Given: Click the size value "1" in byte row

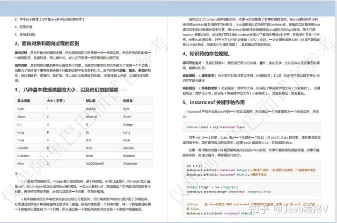Looking at the screenshot, I should [x=48, y=109].
